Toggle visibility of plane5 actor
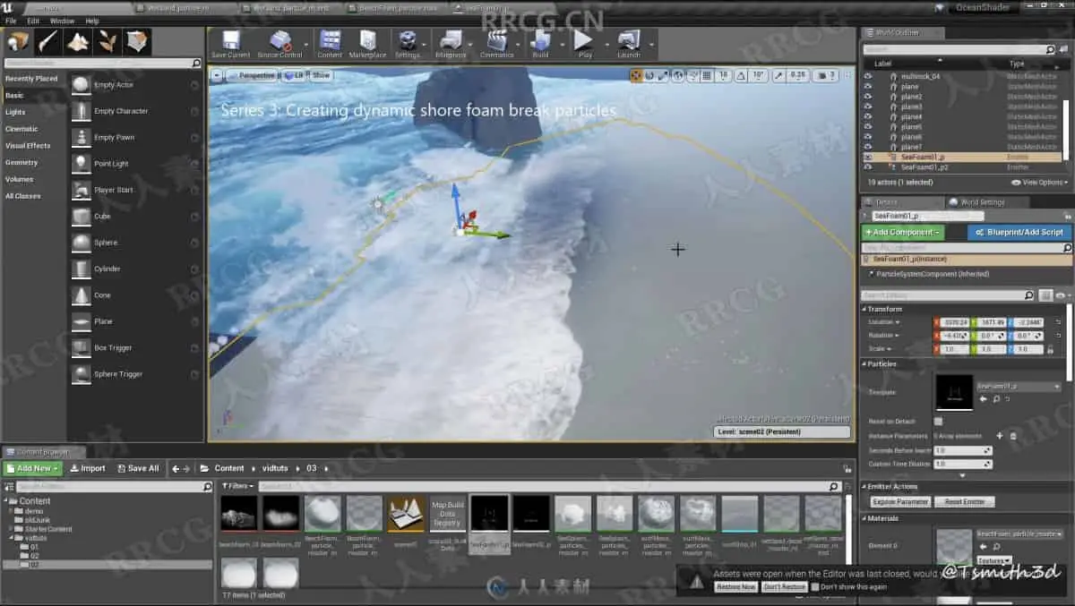The image size is (1075, 606). pyautogui.click(x=867, y=126)
